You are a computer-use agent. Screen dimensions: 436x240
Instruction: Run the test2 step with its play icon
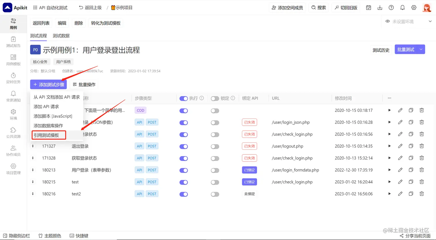pyautogui.click(x=390, y=194)
